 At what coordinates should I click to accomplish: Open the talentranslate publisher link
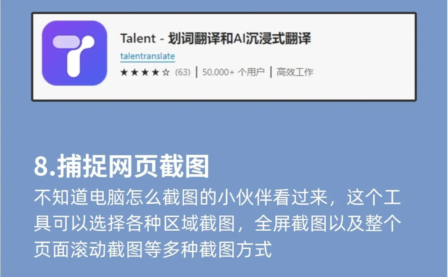147,56
